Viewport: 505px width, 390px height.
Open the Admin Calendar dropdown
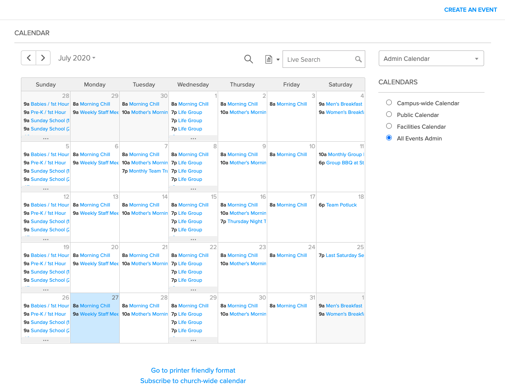tap(431, 58)
